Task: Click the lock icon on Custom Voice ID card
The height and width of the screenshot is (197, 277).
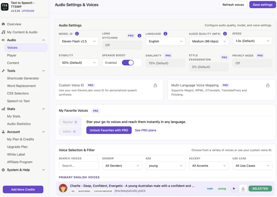Action: [155, 85]
